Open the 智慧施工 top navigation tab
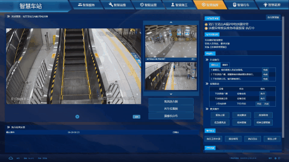289x162 pixels. (x=179, y=5)
